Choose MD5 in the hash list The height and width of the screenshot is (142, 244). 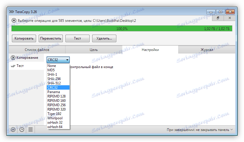pyautogui.click(x=58, y=70)
